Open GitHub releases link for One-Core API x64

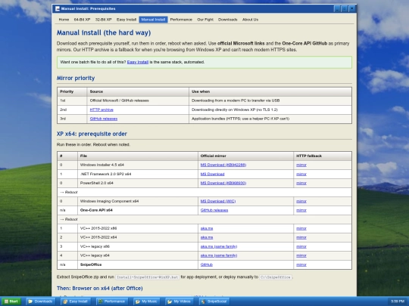(214, 210)
